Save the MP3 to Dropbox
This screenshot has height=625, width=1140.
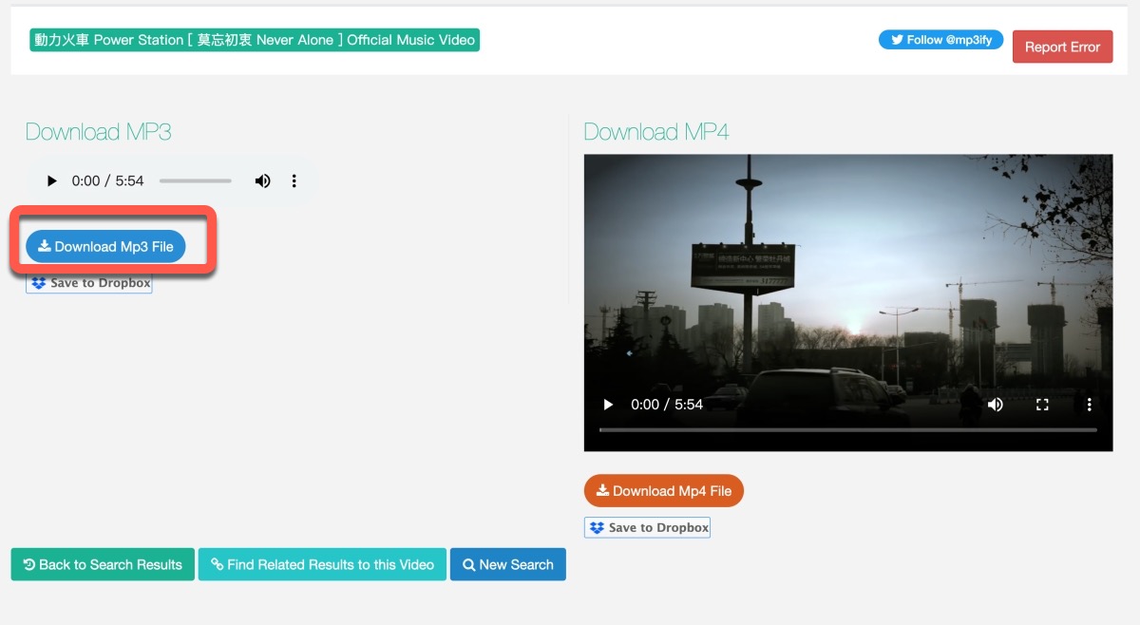[x=89, y=283]
